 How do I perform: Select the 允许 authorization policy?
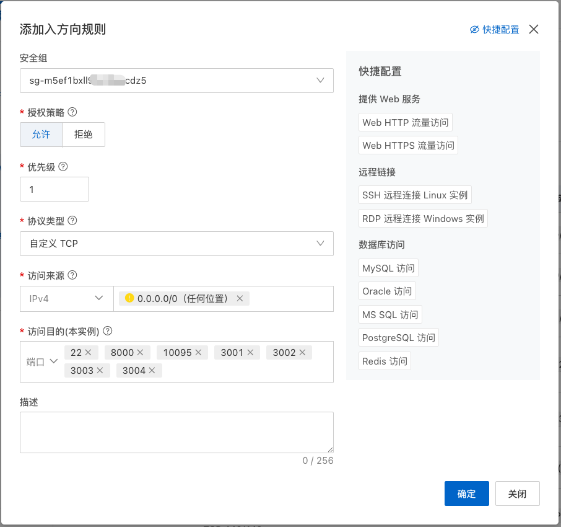[41, 135]
